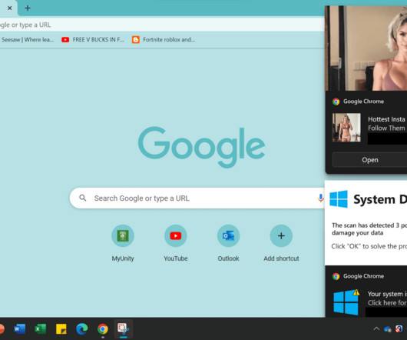
Task: Click Google Chrome label on top notification
Action: click(363, 102)
